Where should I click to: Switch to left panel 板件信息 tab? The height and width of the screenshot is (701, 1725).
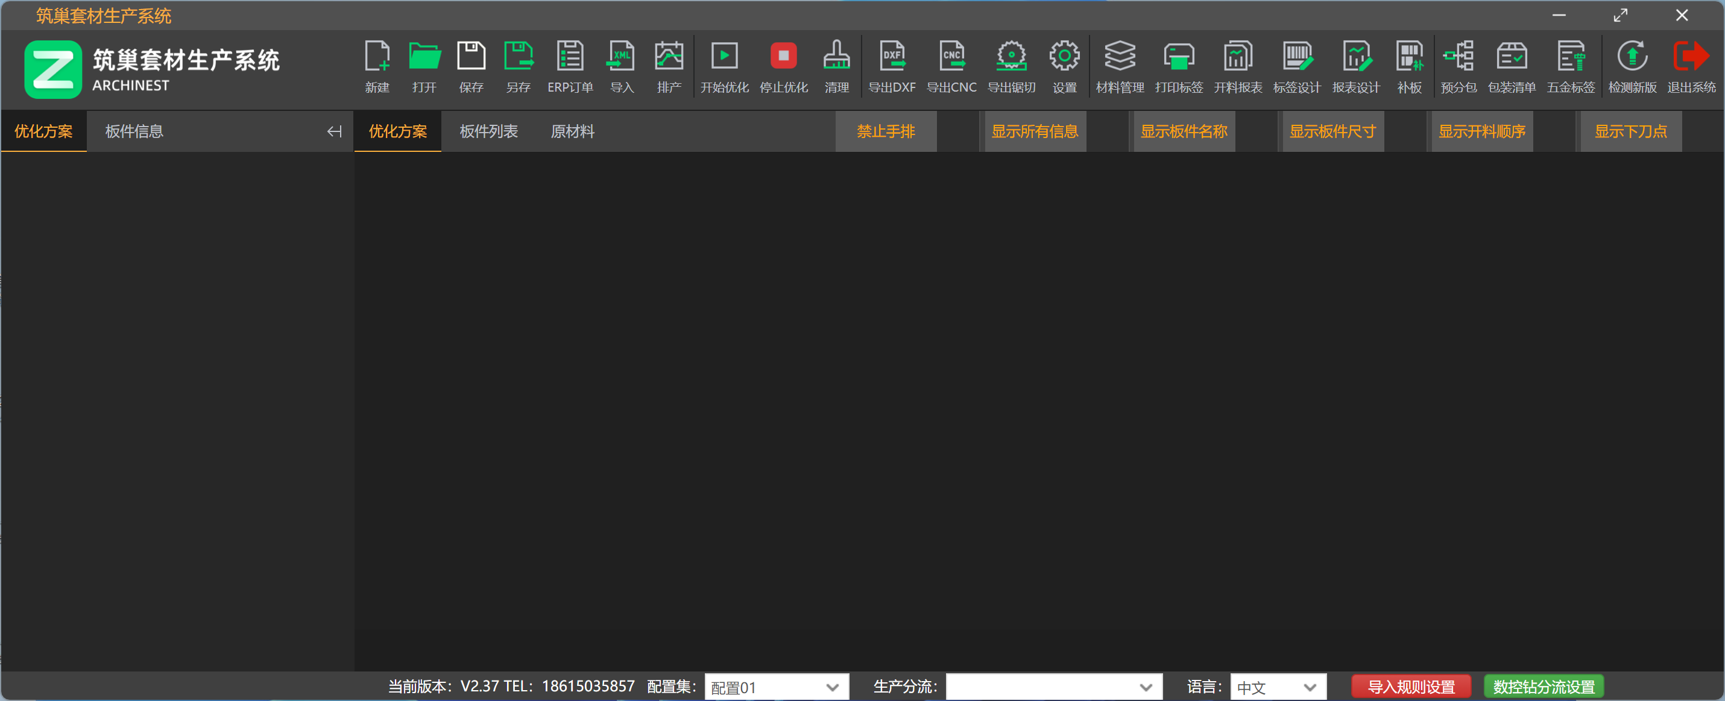134,131
